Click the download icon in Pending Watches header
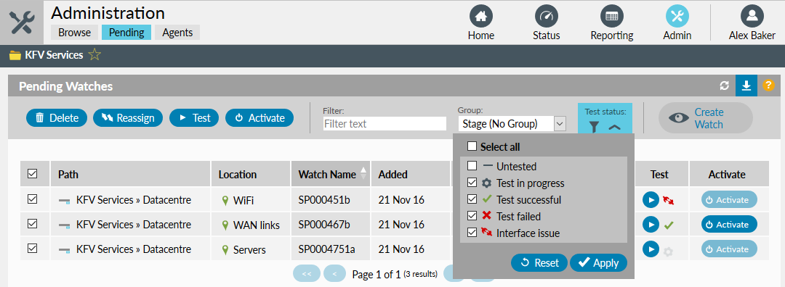This screenshot has width=785, height=287. click(746, 86)
